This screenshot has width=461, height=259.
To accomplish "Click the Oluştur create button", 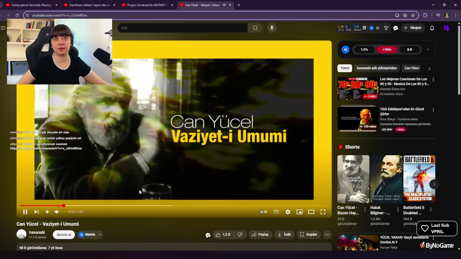I will tap(412, 28).
